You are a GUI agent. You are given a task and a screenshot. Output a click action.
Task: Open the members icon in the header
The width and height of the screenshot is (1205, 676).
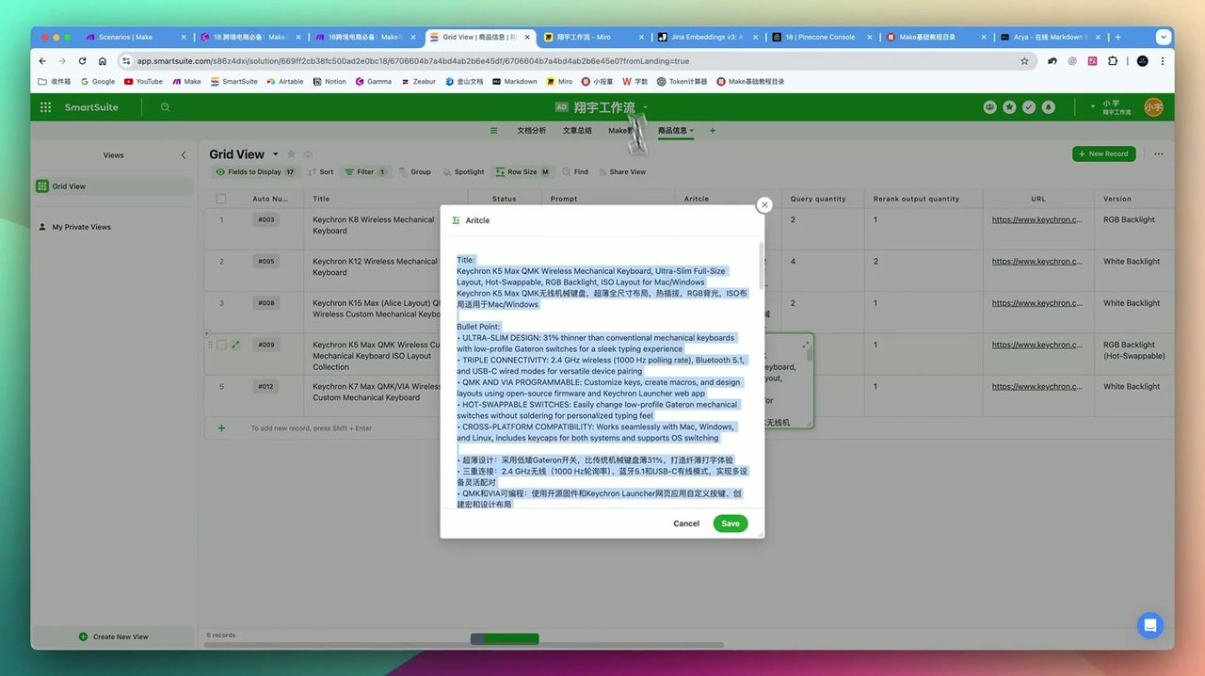pos(989,107)
